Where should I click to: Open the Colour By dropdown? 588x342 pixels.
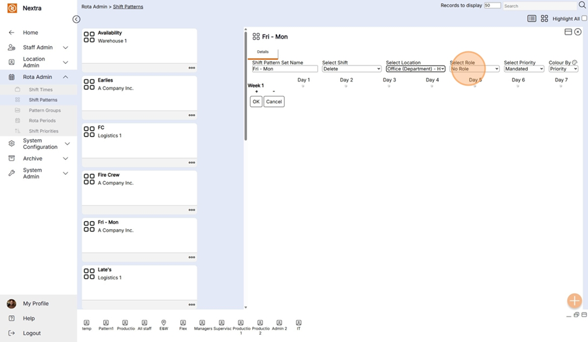click(x=563, y=69)
